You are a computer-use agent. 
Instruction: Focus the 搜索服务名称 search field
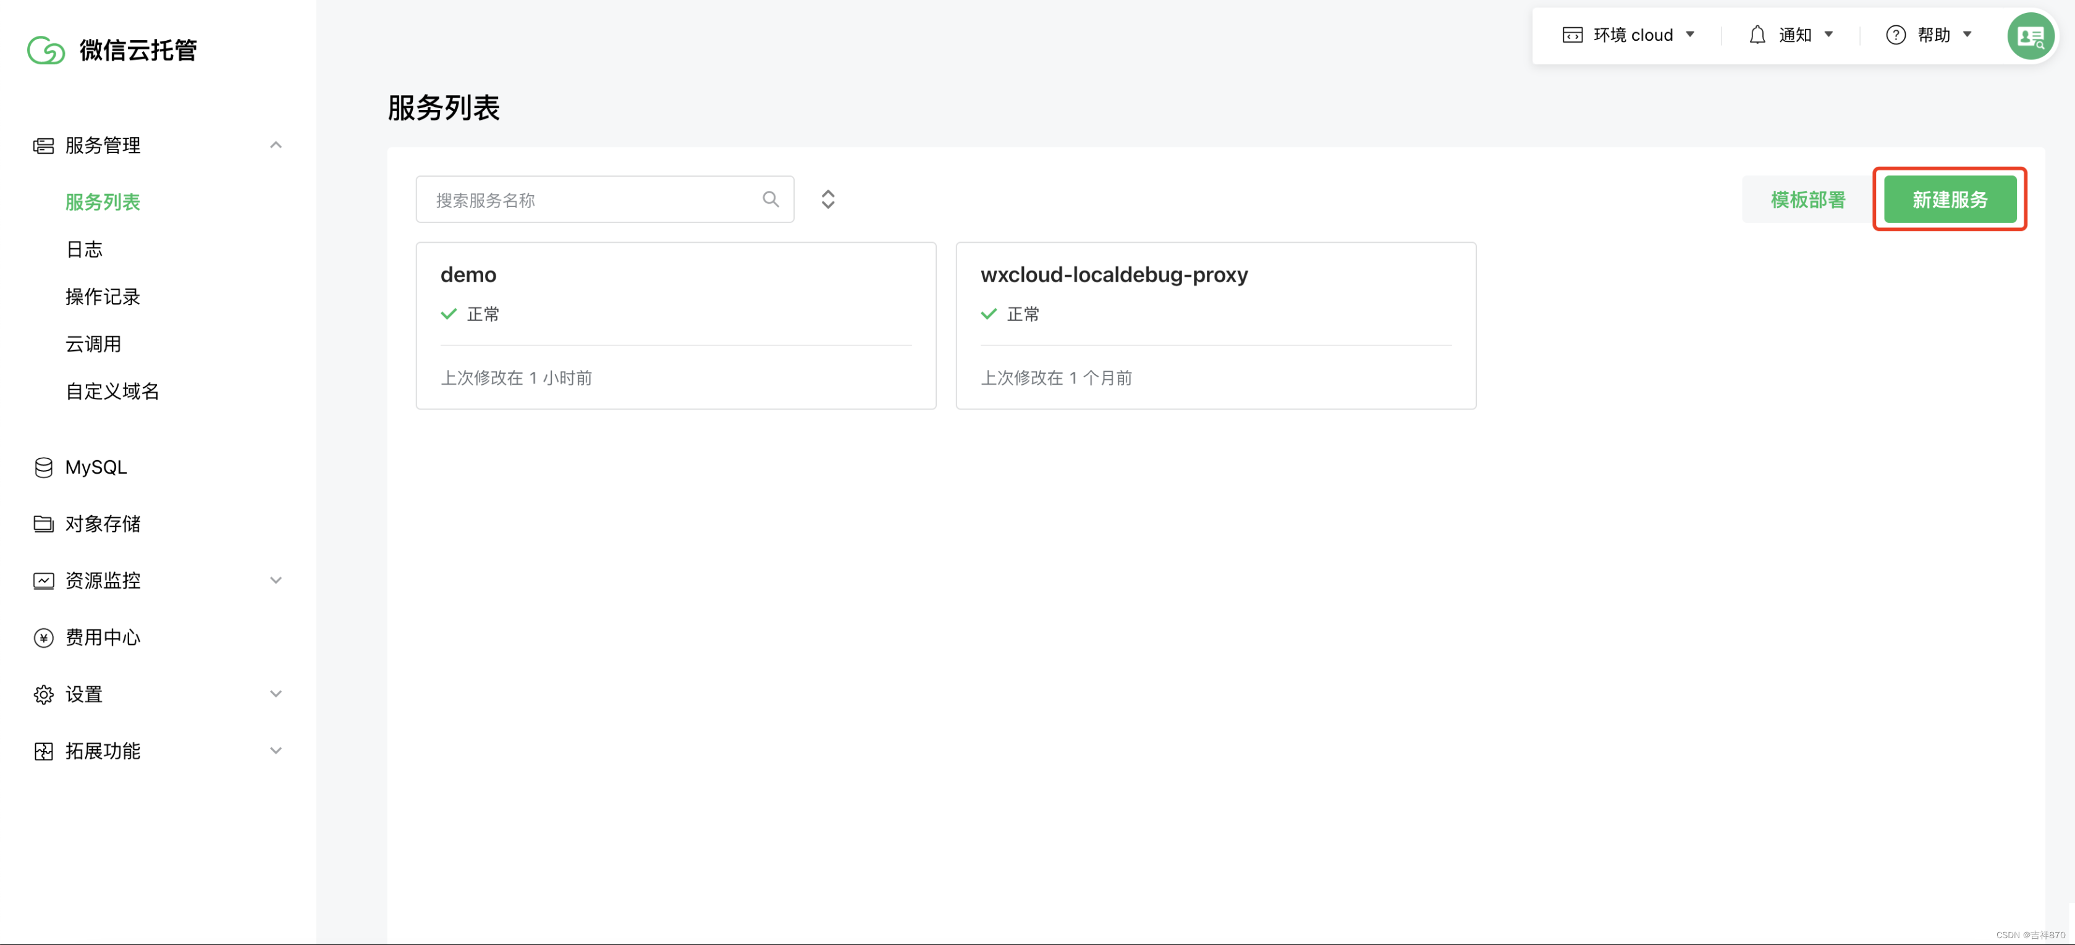605,199
